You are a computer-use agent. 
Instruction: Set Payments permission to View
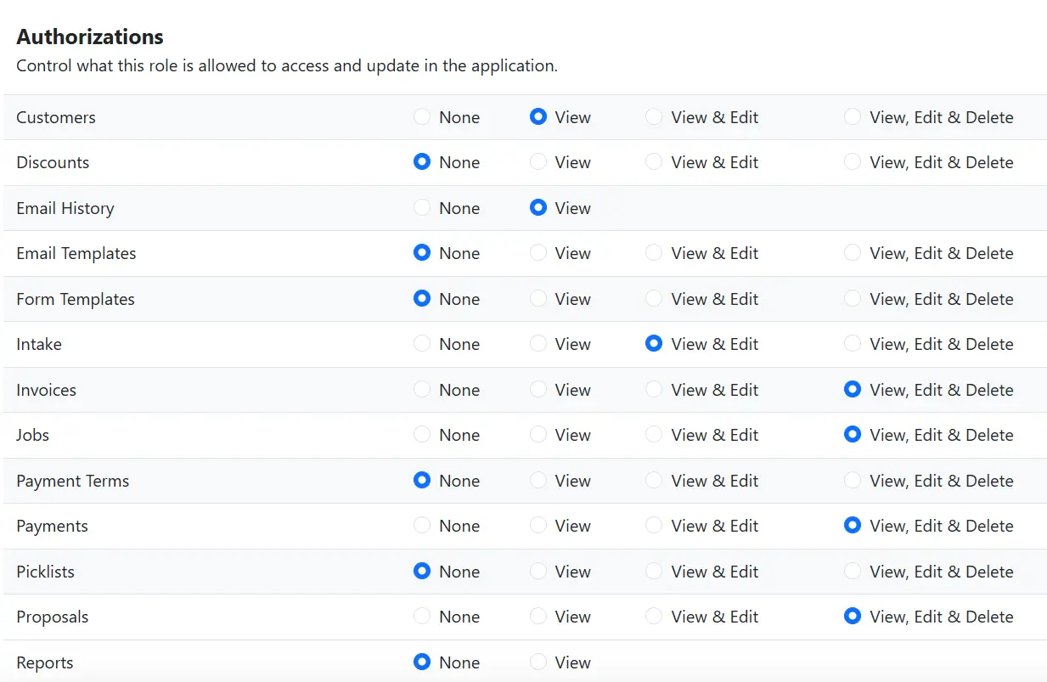pos(538,526)
